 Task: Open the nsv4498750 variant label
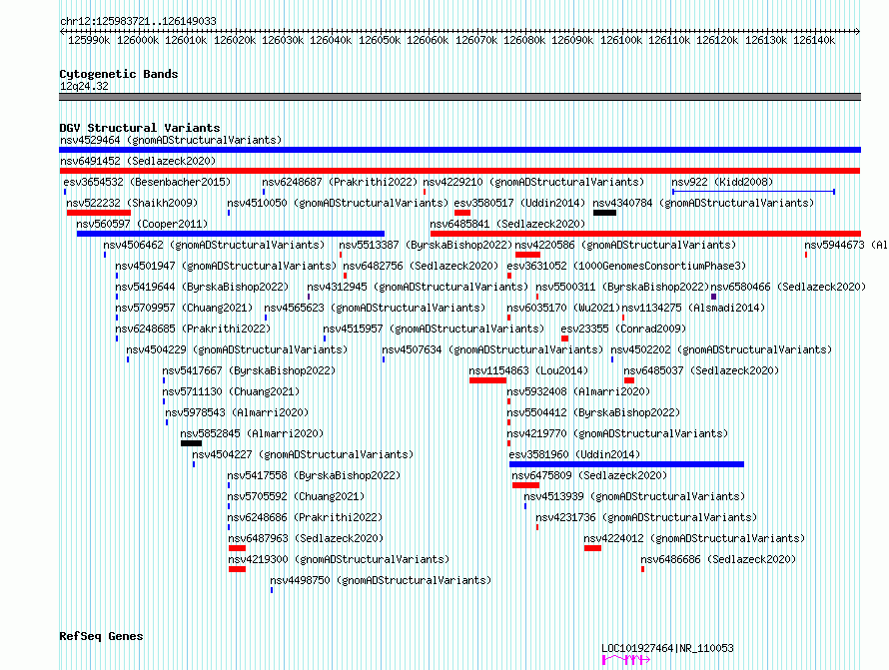pos(381,580)
